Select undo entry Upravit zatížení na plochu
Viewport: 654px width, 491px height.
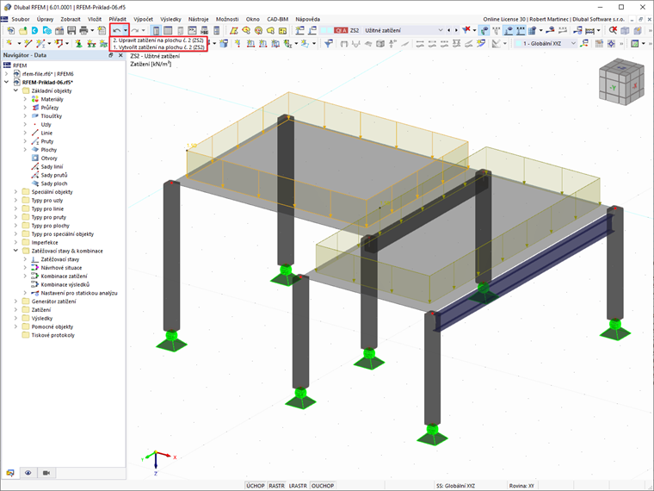(158, 40)
